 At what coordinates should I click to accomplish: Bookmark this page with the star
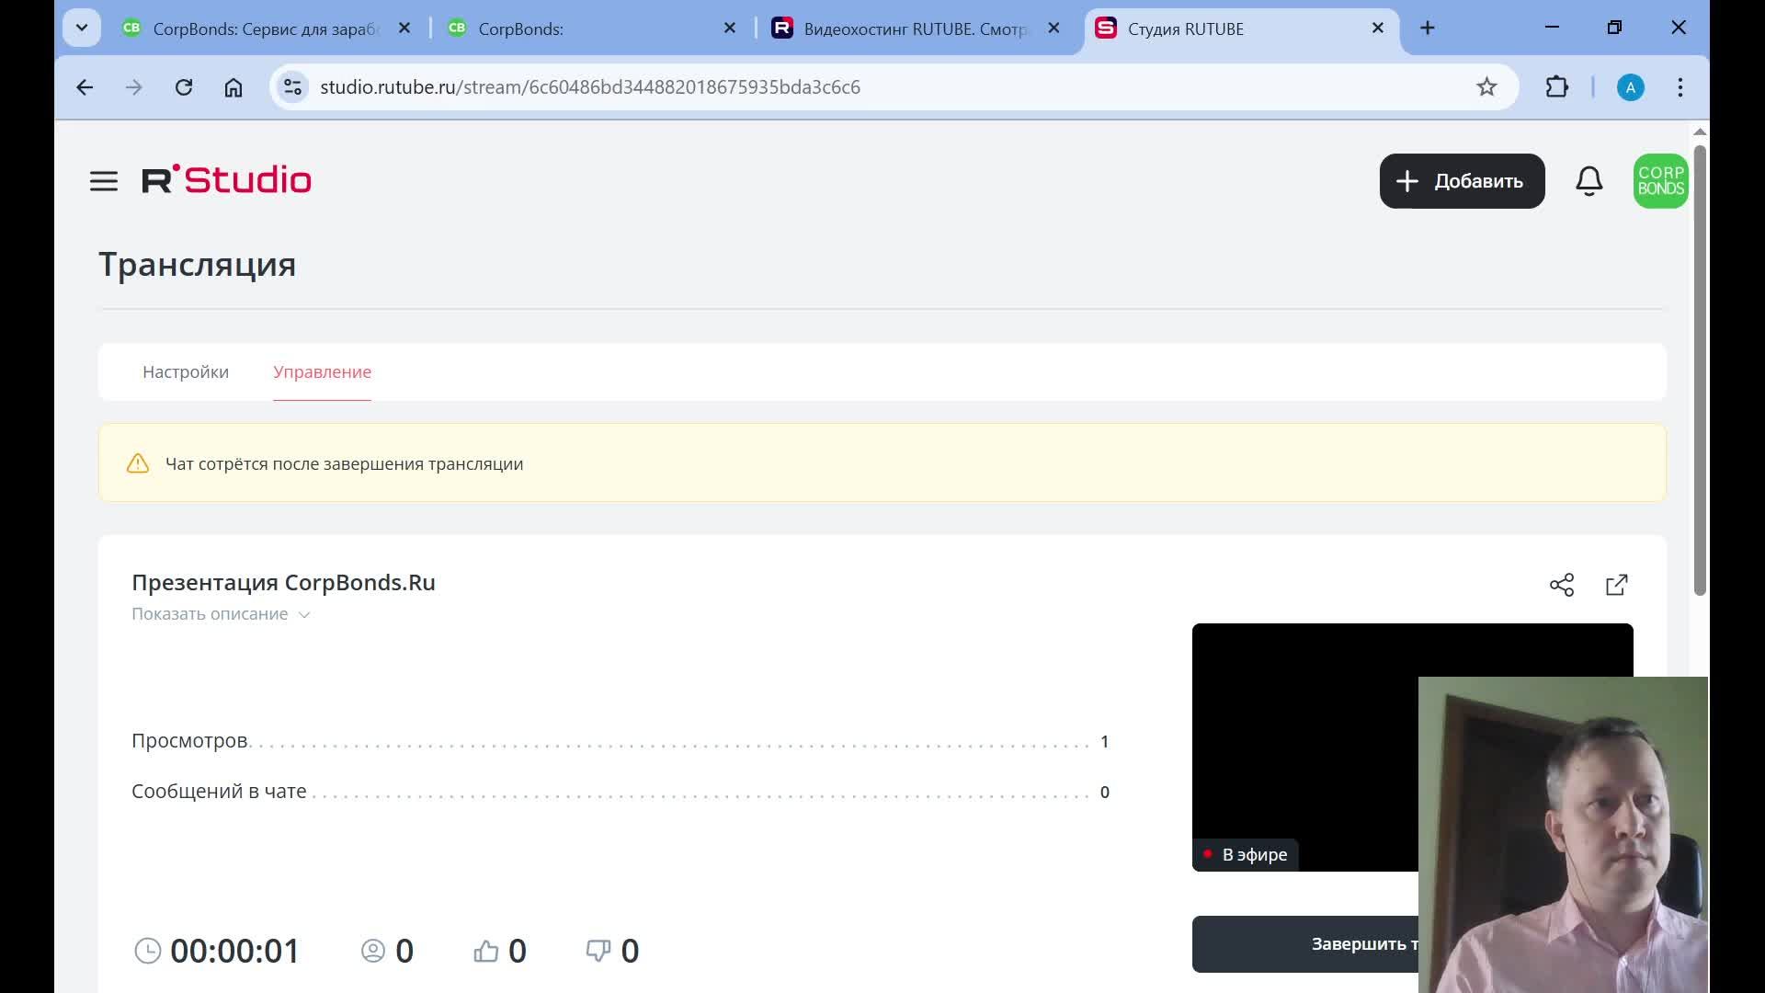coord(1486,87)
